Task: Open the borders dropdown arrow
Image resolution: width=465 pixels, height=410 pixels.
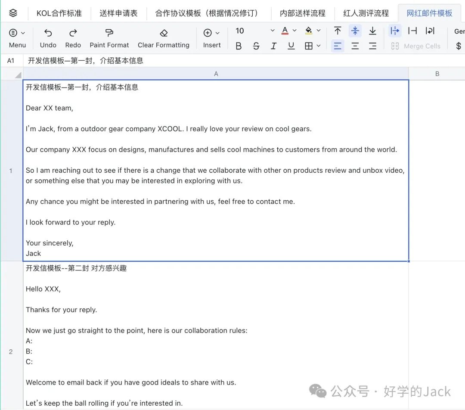Action: tap(319, 46)
